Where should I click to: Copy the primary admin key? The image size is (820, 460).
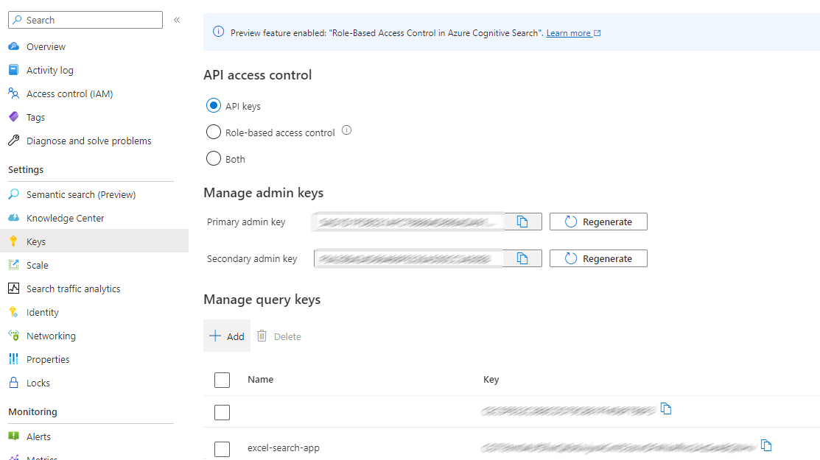[522, 222]
